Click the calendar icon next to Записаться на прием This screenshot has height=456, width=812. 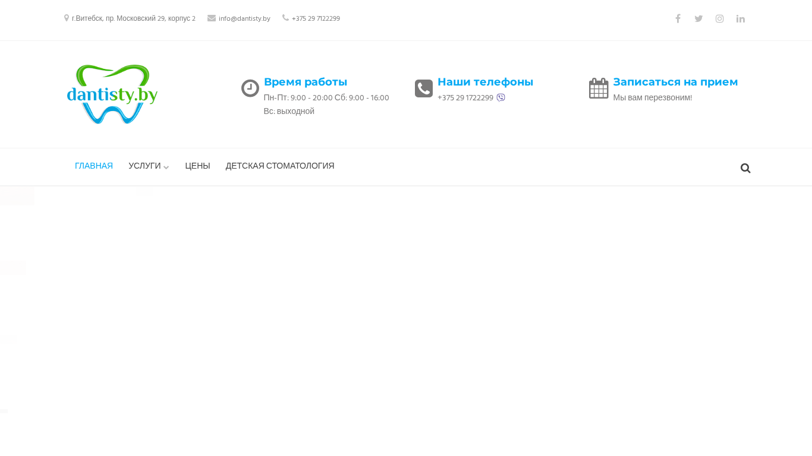coord(599,88)
